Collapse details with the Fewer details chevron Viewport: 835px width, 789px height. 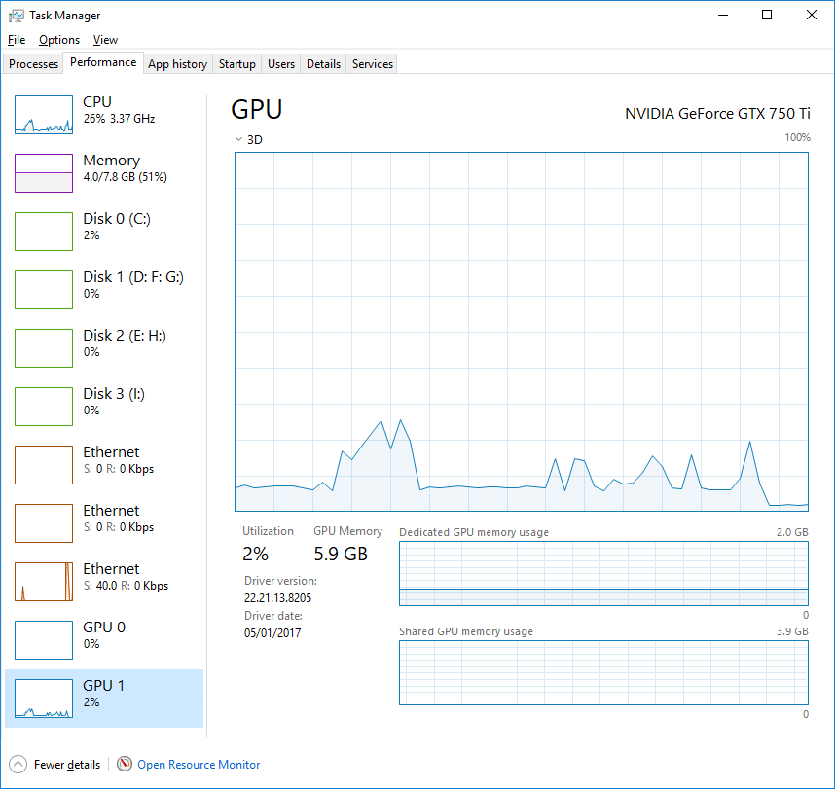pos(18,765)
